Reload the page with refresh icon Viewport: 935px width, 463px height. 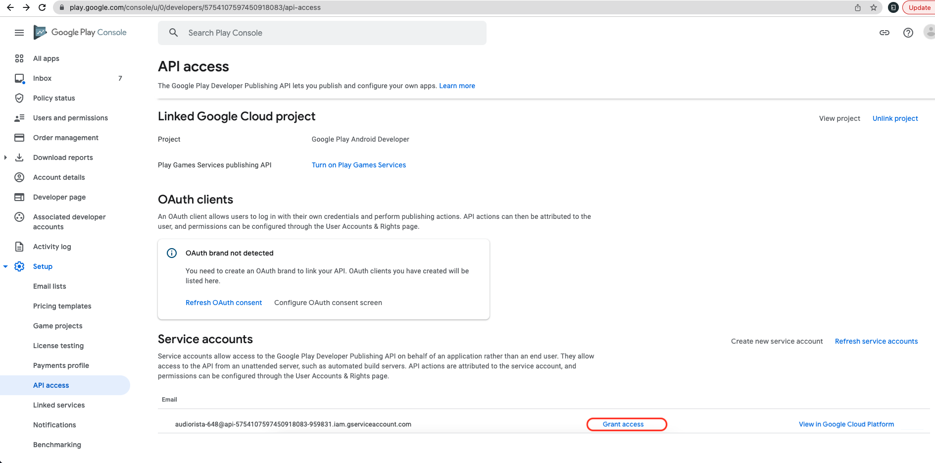point(42,7)
